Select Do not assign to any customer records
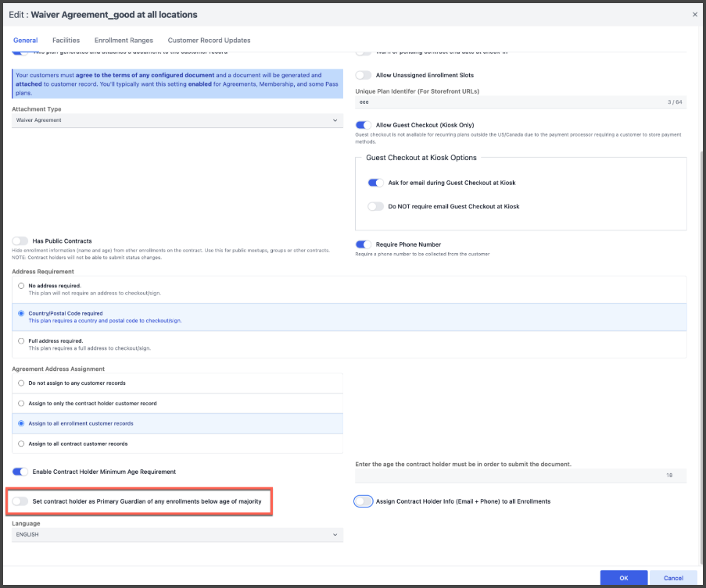706x588 pixels. point(21,383)
